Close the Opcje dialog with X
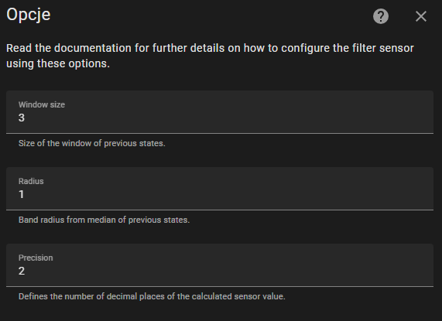 (x=421, y=16)
